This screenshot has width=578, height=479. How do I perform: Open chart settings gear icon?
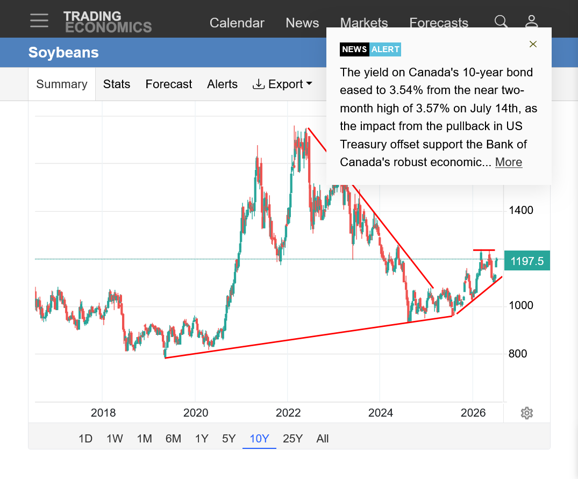point(527,413)
